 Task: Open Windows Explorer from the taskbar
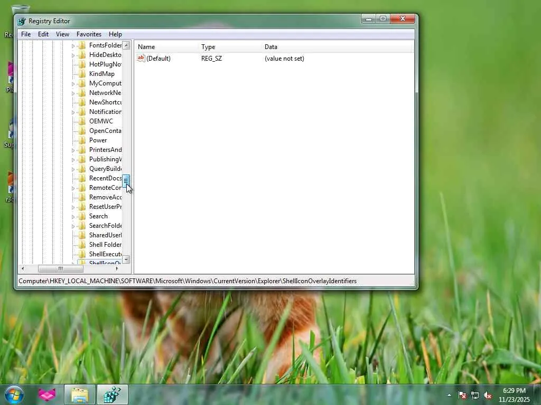tap(80, 394)
